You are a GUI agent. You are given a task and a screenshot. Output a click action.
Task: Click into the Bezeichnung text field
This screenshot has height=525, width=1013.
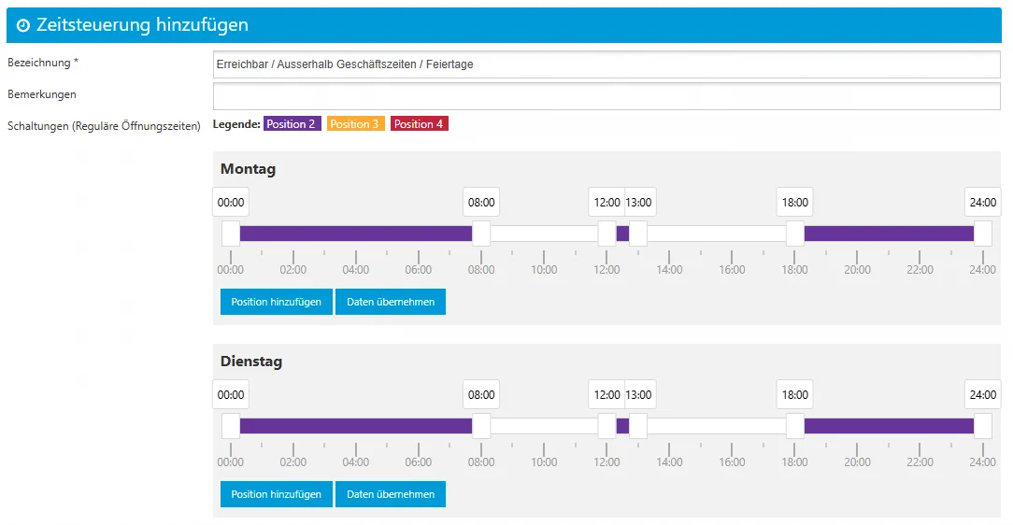(606, 64)
